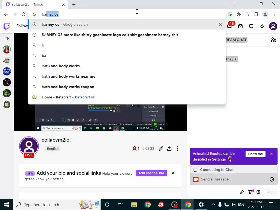This screenshot has width=280, height=210.
Task: Click the Twitch logo home icon
Action: pyautogui.click(x=7, y=27)
